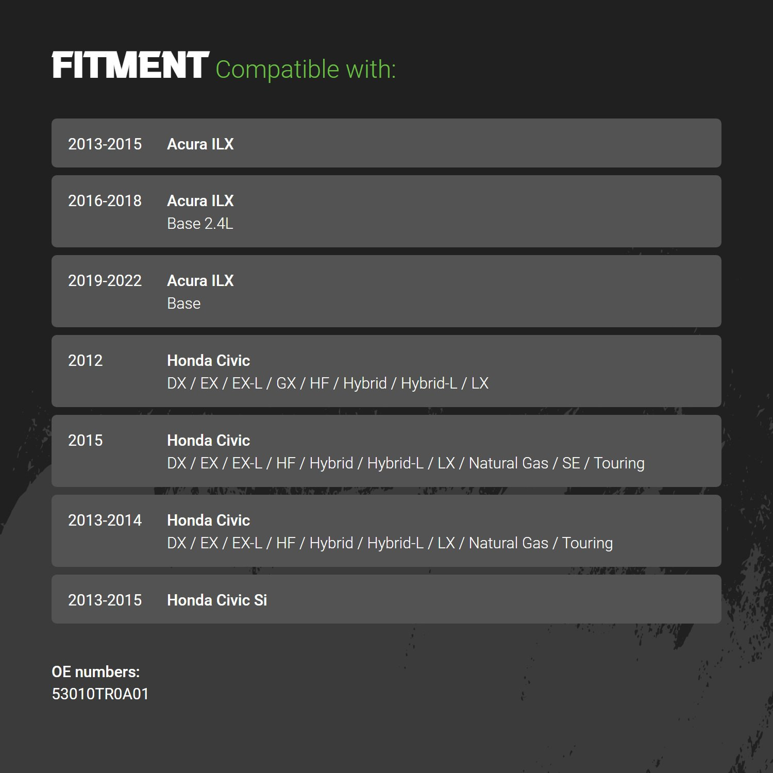The image size is (773, 773).
Task: Select the Honda Civic Si row
Action: 386,599
